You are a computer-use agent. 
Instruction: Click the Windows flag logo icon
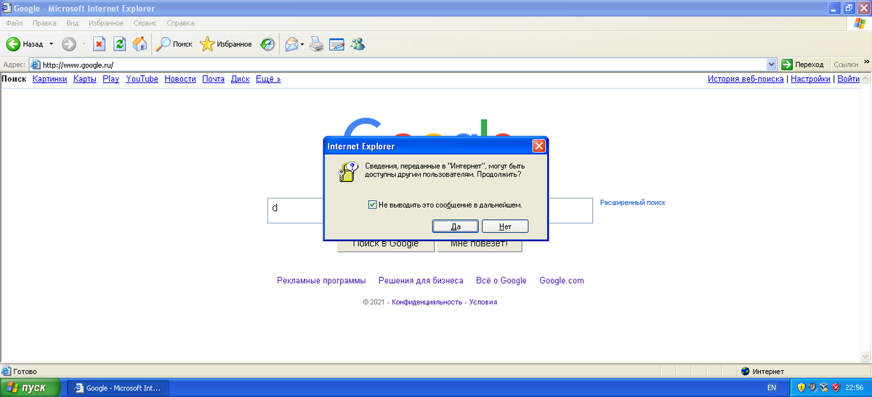pos(860,23)
